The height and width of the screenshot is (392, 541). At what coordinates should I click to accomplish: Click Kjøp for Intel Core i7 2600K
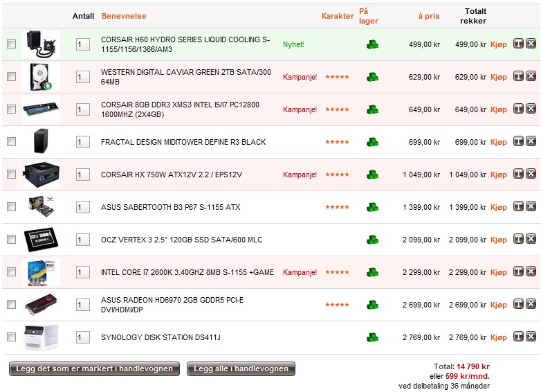499,272
